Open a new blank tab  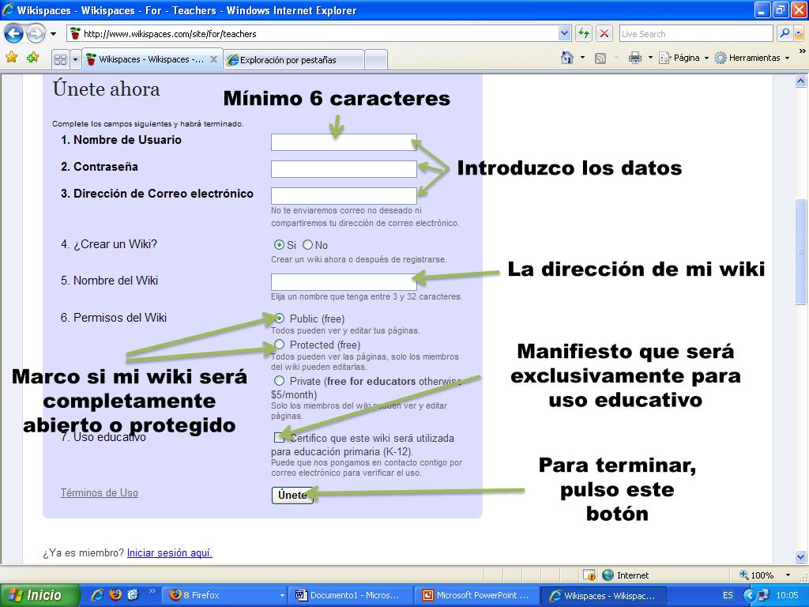pos(376,60)
